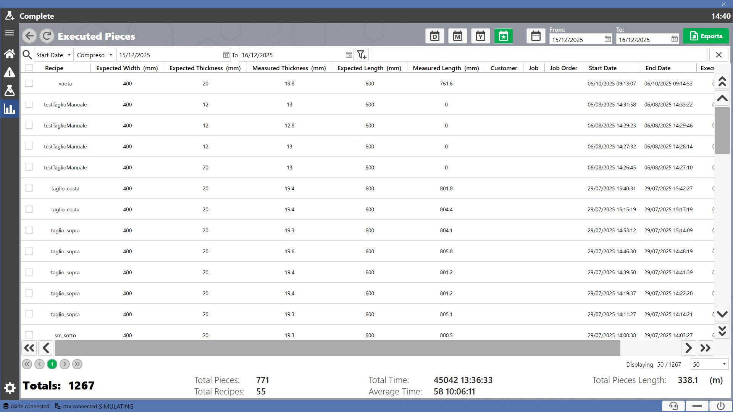Open To date 16/12/2025 calendar picker

coord(674,39)
